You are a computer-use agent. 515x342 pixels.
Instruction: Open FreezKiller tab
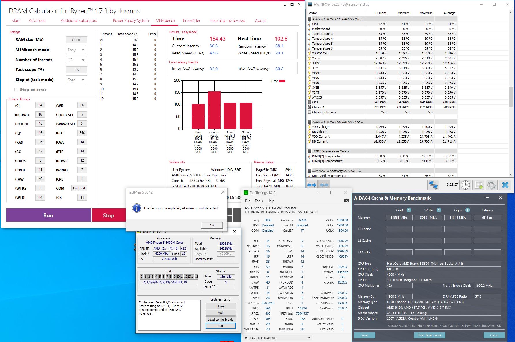[x=192, y=20]
